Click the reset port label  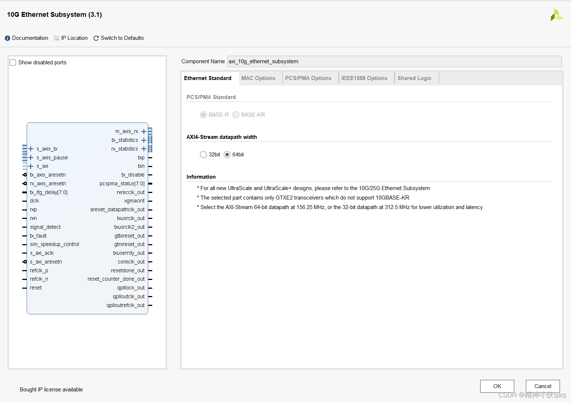pos(36,288)
